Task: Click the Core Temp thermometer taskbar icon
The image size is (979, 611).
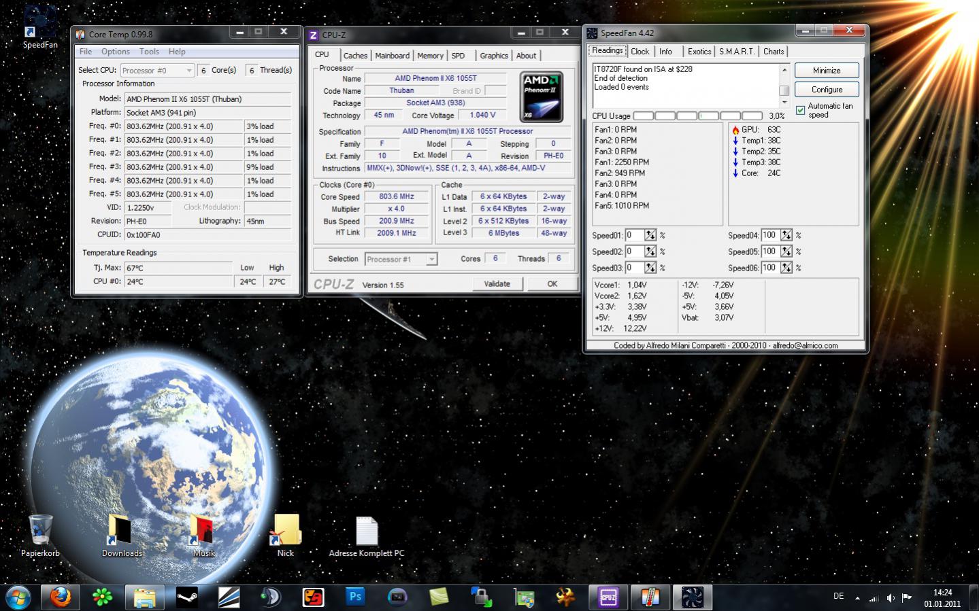Action: click(650, 597)
